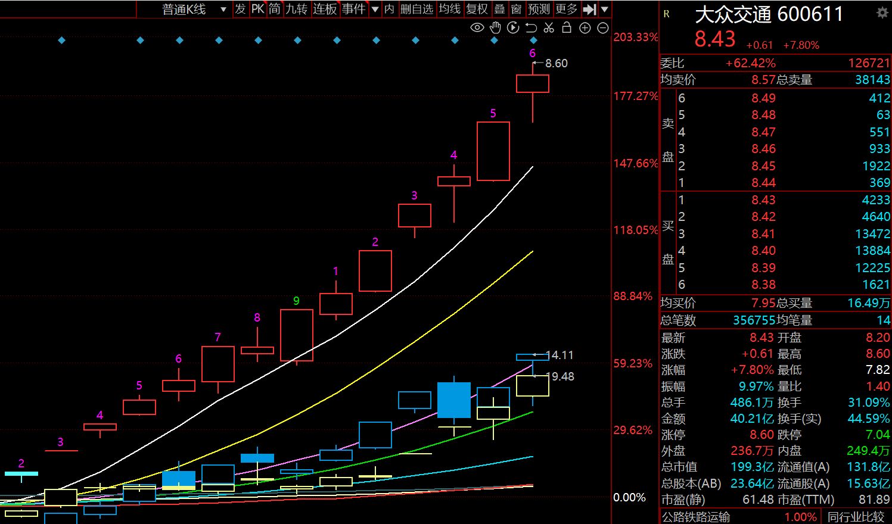
Task: Click the 金额 40.21亿 value
Action: click(752, 419)
